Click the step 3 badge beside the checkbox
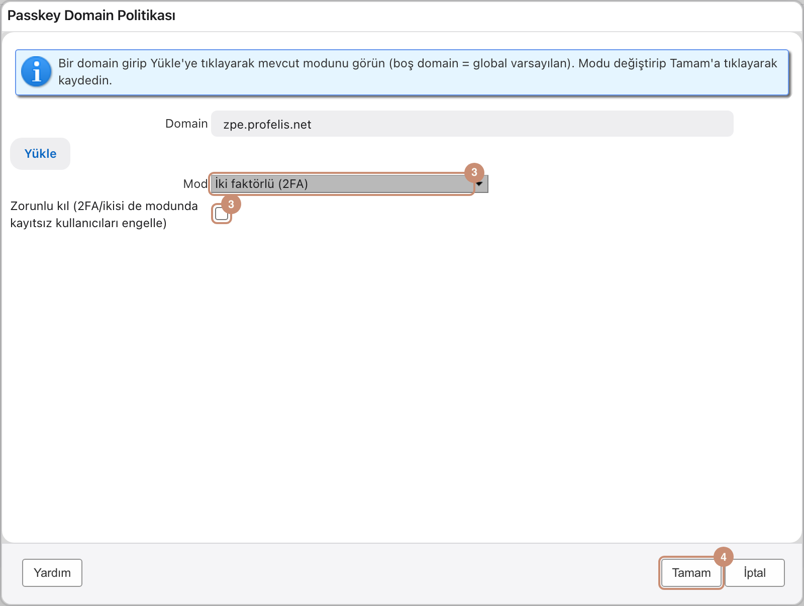This screenshot has width=804, height=606. point(231,204)
